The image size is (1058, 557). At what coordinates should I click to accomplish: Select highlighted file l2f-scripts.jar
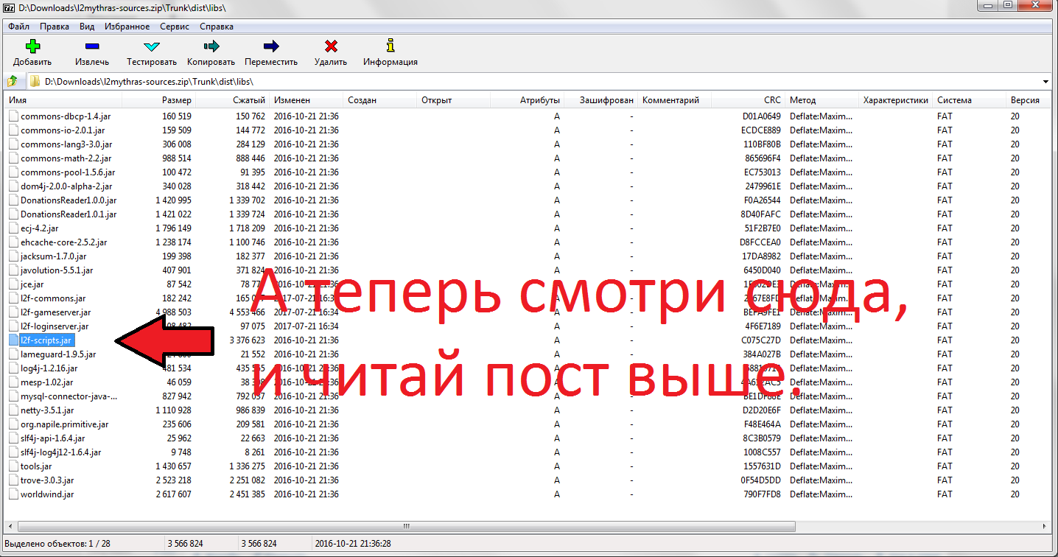[x=46, y=340]
